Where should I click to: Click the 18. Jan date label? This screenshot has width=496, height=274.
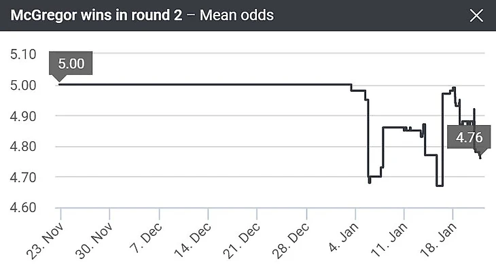pyautogui.click(x=442, y=235)
